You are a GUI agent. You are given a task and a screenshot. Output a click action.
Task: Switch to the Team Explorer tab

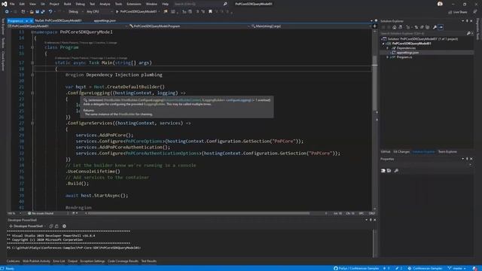click(x=447, y=152)
